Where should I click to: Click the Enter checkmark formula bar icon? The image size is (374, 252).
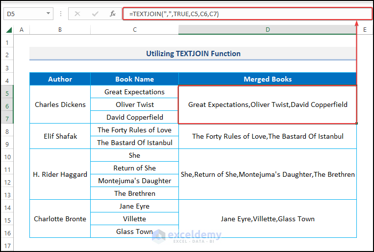(95, 14)
